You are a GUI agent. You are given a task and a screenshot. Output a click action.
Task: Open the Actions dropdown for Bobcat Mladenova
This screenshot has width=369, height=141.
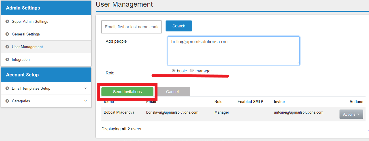[x=351, y=114]
